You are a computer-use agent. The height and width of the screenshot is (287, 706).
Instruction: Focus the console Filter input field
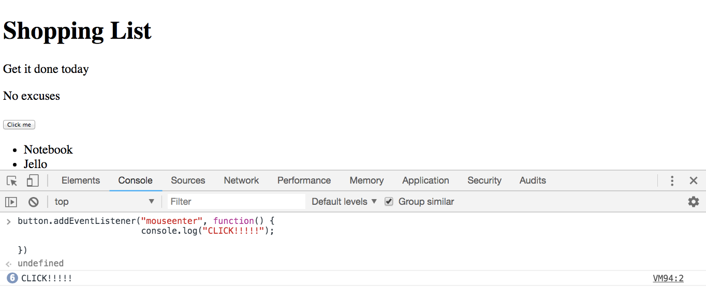237,202
